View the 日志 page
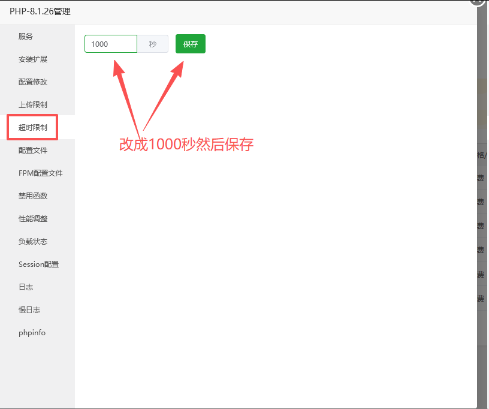The image size is (489, 409). pos(25,287)
